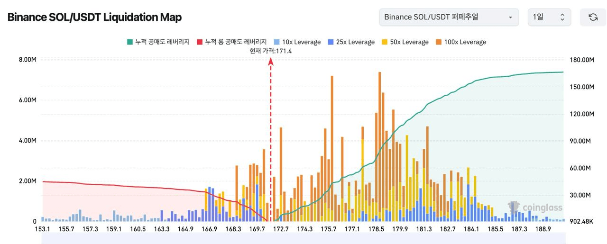Click the 현재 가격:171.4 label
This screenshot has width=607, height=244.
[x=271, y=51]
